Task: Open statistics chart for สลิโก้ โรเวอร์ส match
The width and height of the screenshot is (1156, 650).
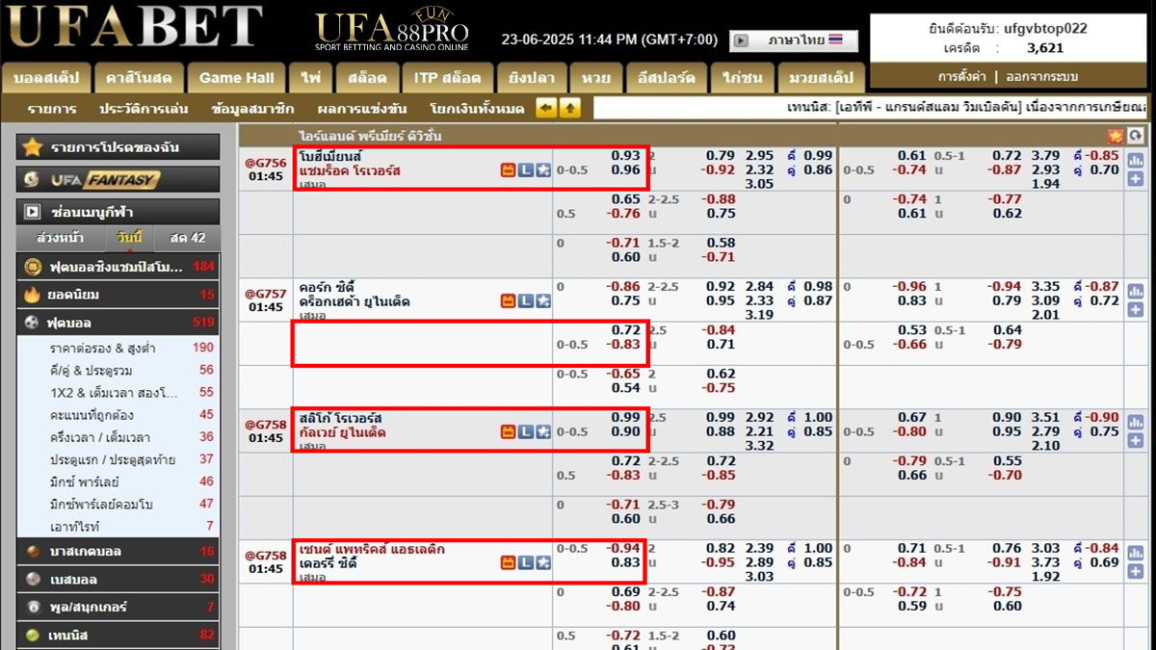Action: coord(1135,422)
